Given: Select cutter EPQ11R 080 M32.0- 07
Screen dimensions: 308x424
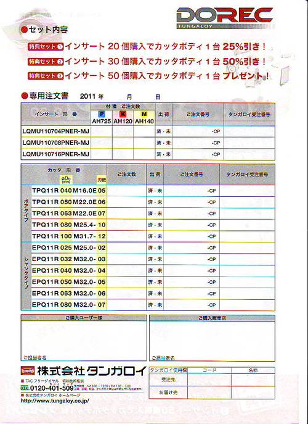Looking at the screenshot, I should click(x=69, y=305).
